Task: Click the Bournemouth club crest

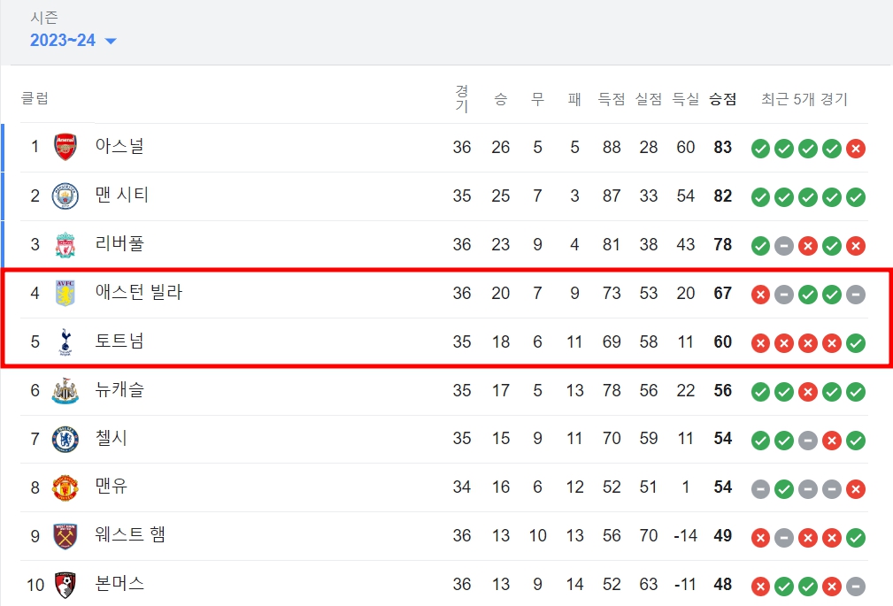Action: click(65, 585)
